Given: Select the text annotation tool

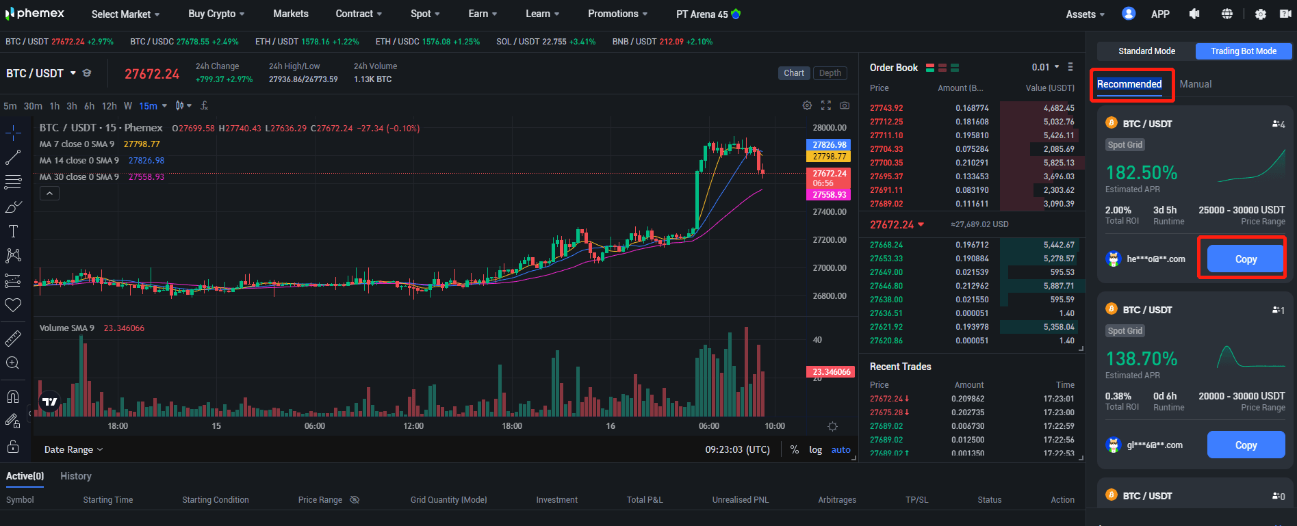Looking at the screenshot, I should click(13, 231).
